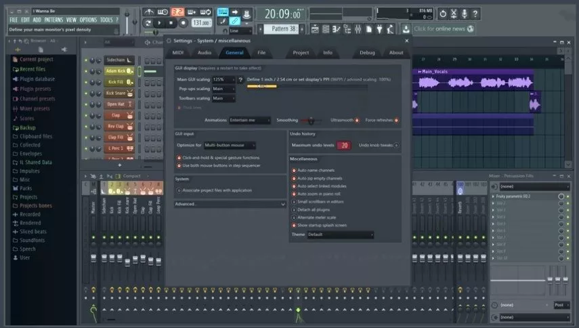Open the Line snap dropdown
This screenshot has width=579, height=328.
pos(240,30)
